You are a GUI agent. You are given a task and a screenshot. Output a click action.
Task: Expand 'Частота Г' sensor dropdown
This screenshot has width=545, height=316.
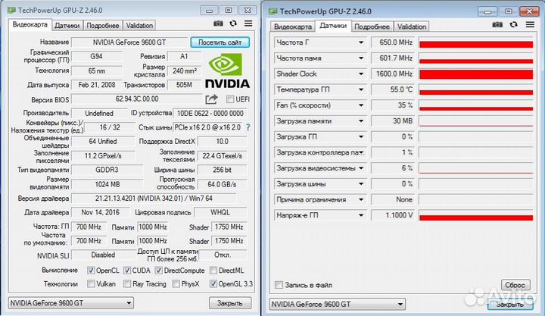361,42
